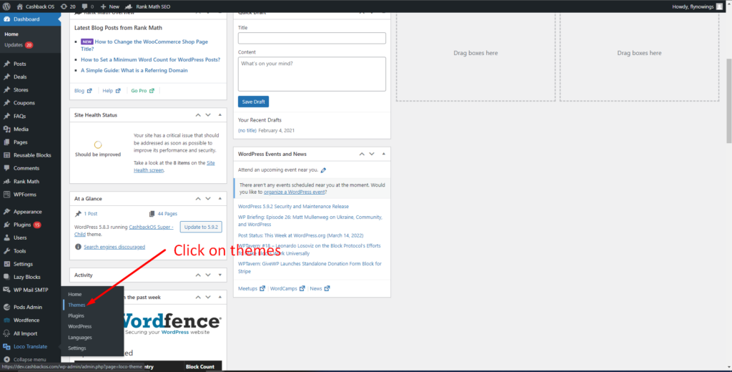Open the Site Health screen link
The height and width of the screenshot is (372, 732).
point(174,167)
